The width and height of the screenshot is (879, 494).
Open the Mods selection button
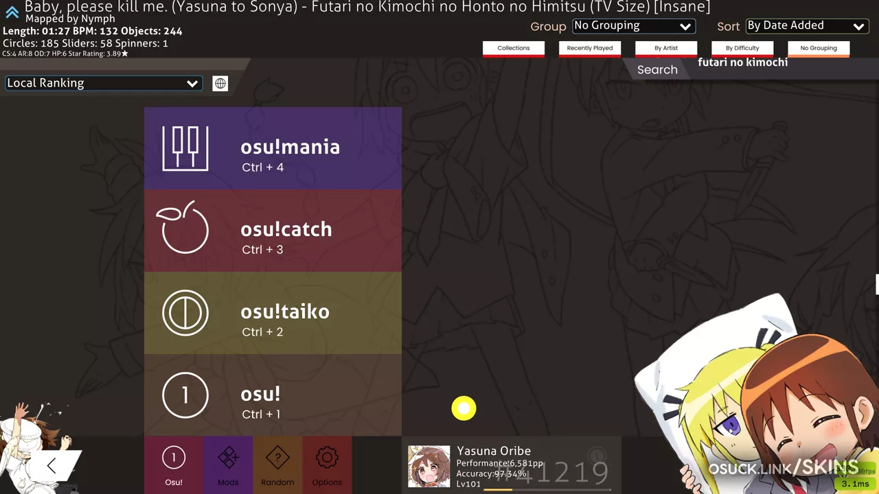pyautogui.click(x=228, y=465)
